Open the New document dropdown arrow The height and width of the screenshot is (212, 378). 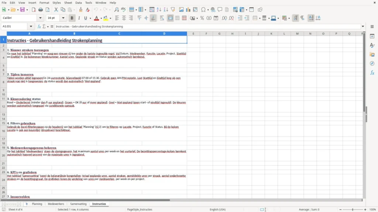point(8,10)
